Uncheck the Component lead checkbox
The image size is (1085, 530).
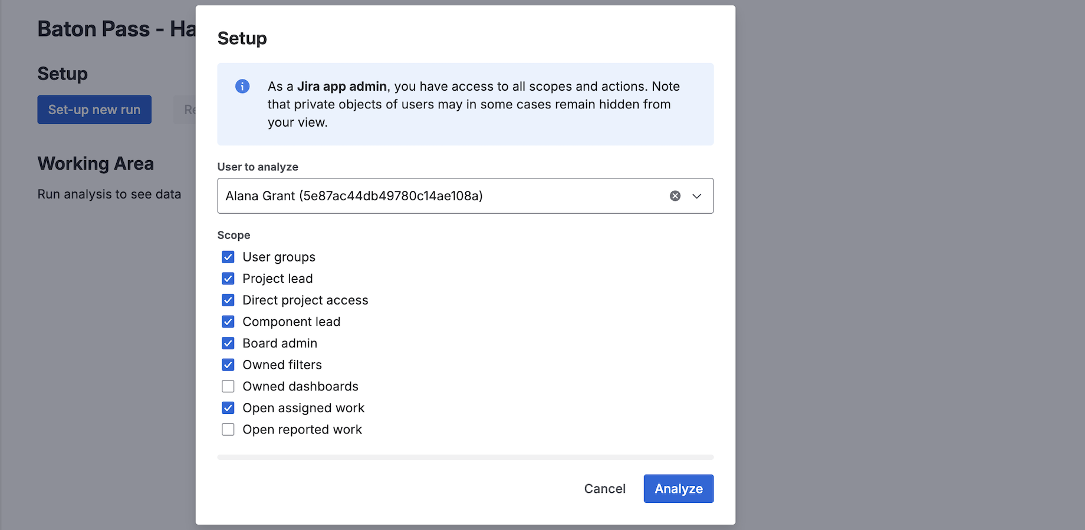[228, 322]
